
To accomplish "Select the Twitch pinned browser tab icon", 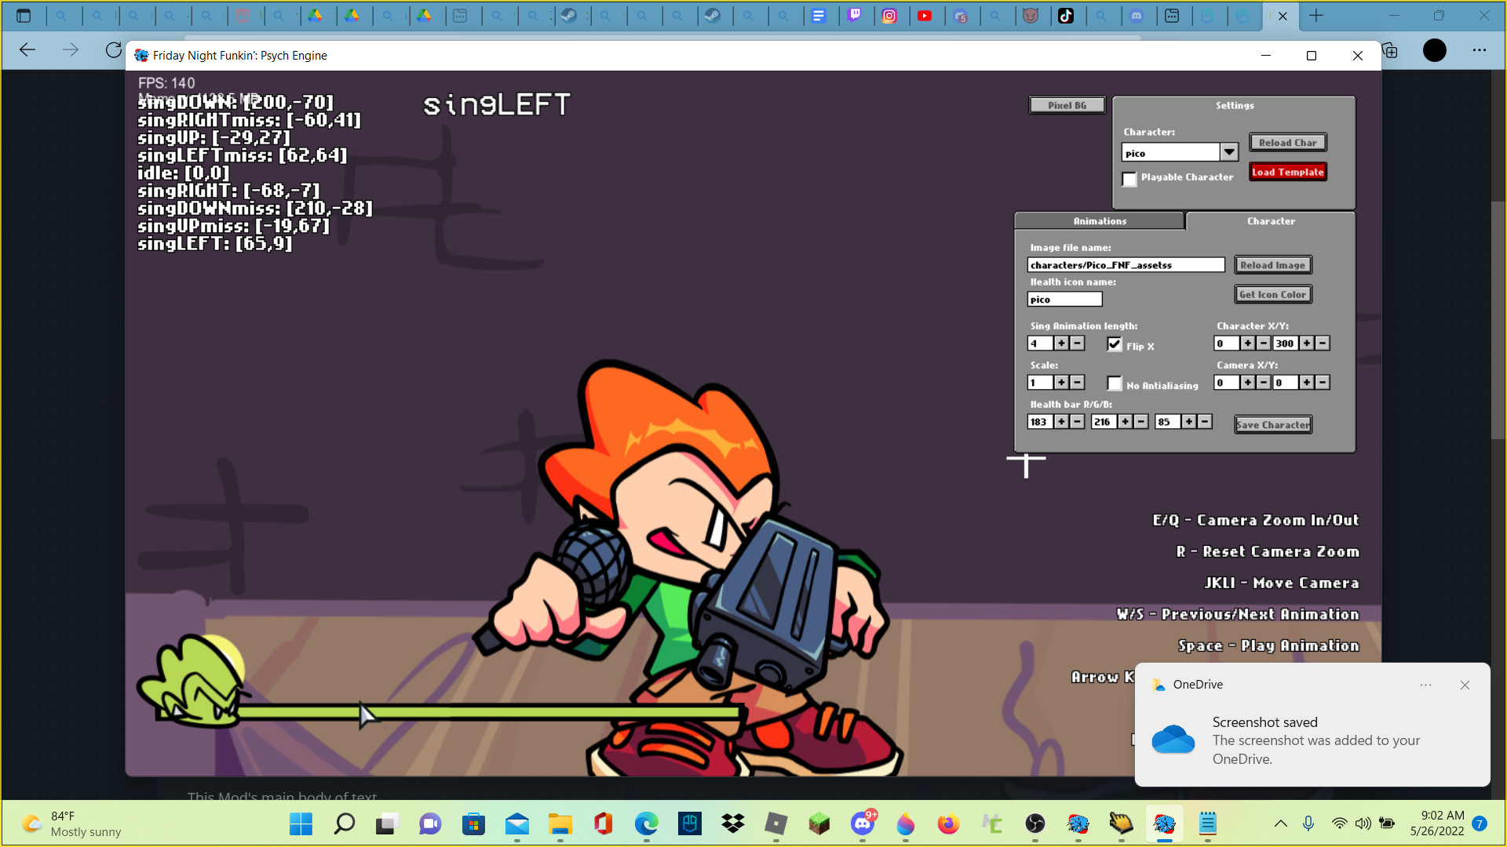I will [x=856, y=16].
